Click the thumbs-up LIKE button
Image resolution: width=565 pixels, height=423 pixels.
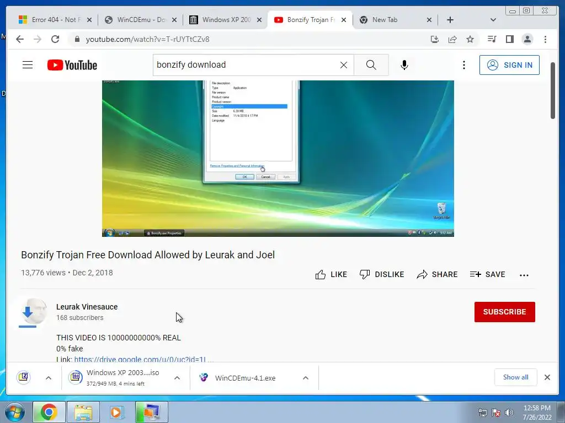331,274
